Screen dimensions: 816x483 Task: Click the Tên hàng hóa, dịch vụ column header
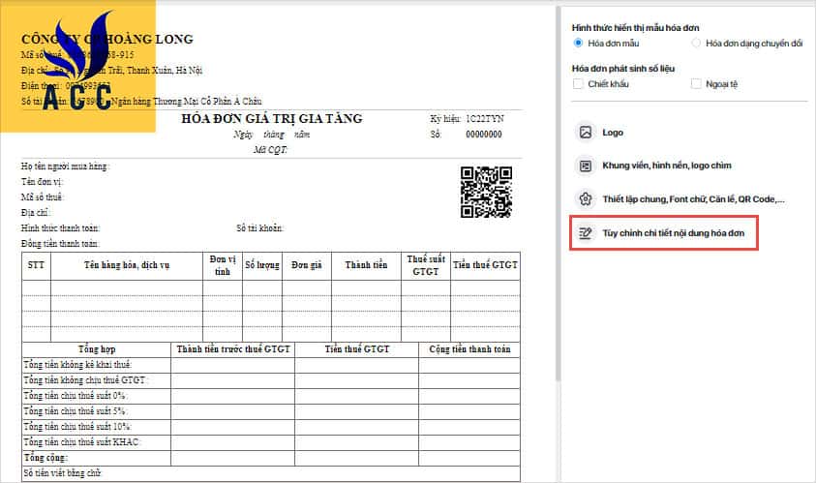tap(127, 264)
